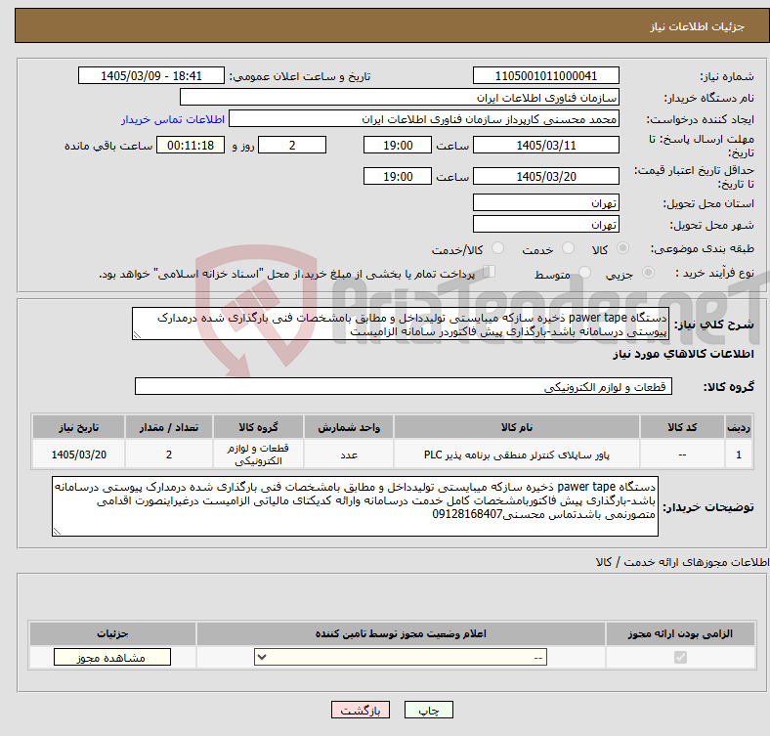This screenshot has height=736, width=770.
Task: Click the delivery province field تهران
Action: 545,202
